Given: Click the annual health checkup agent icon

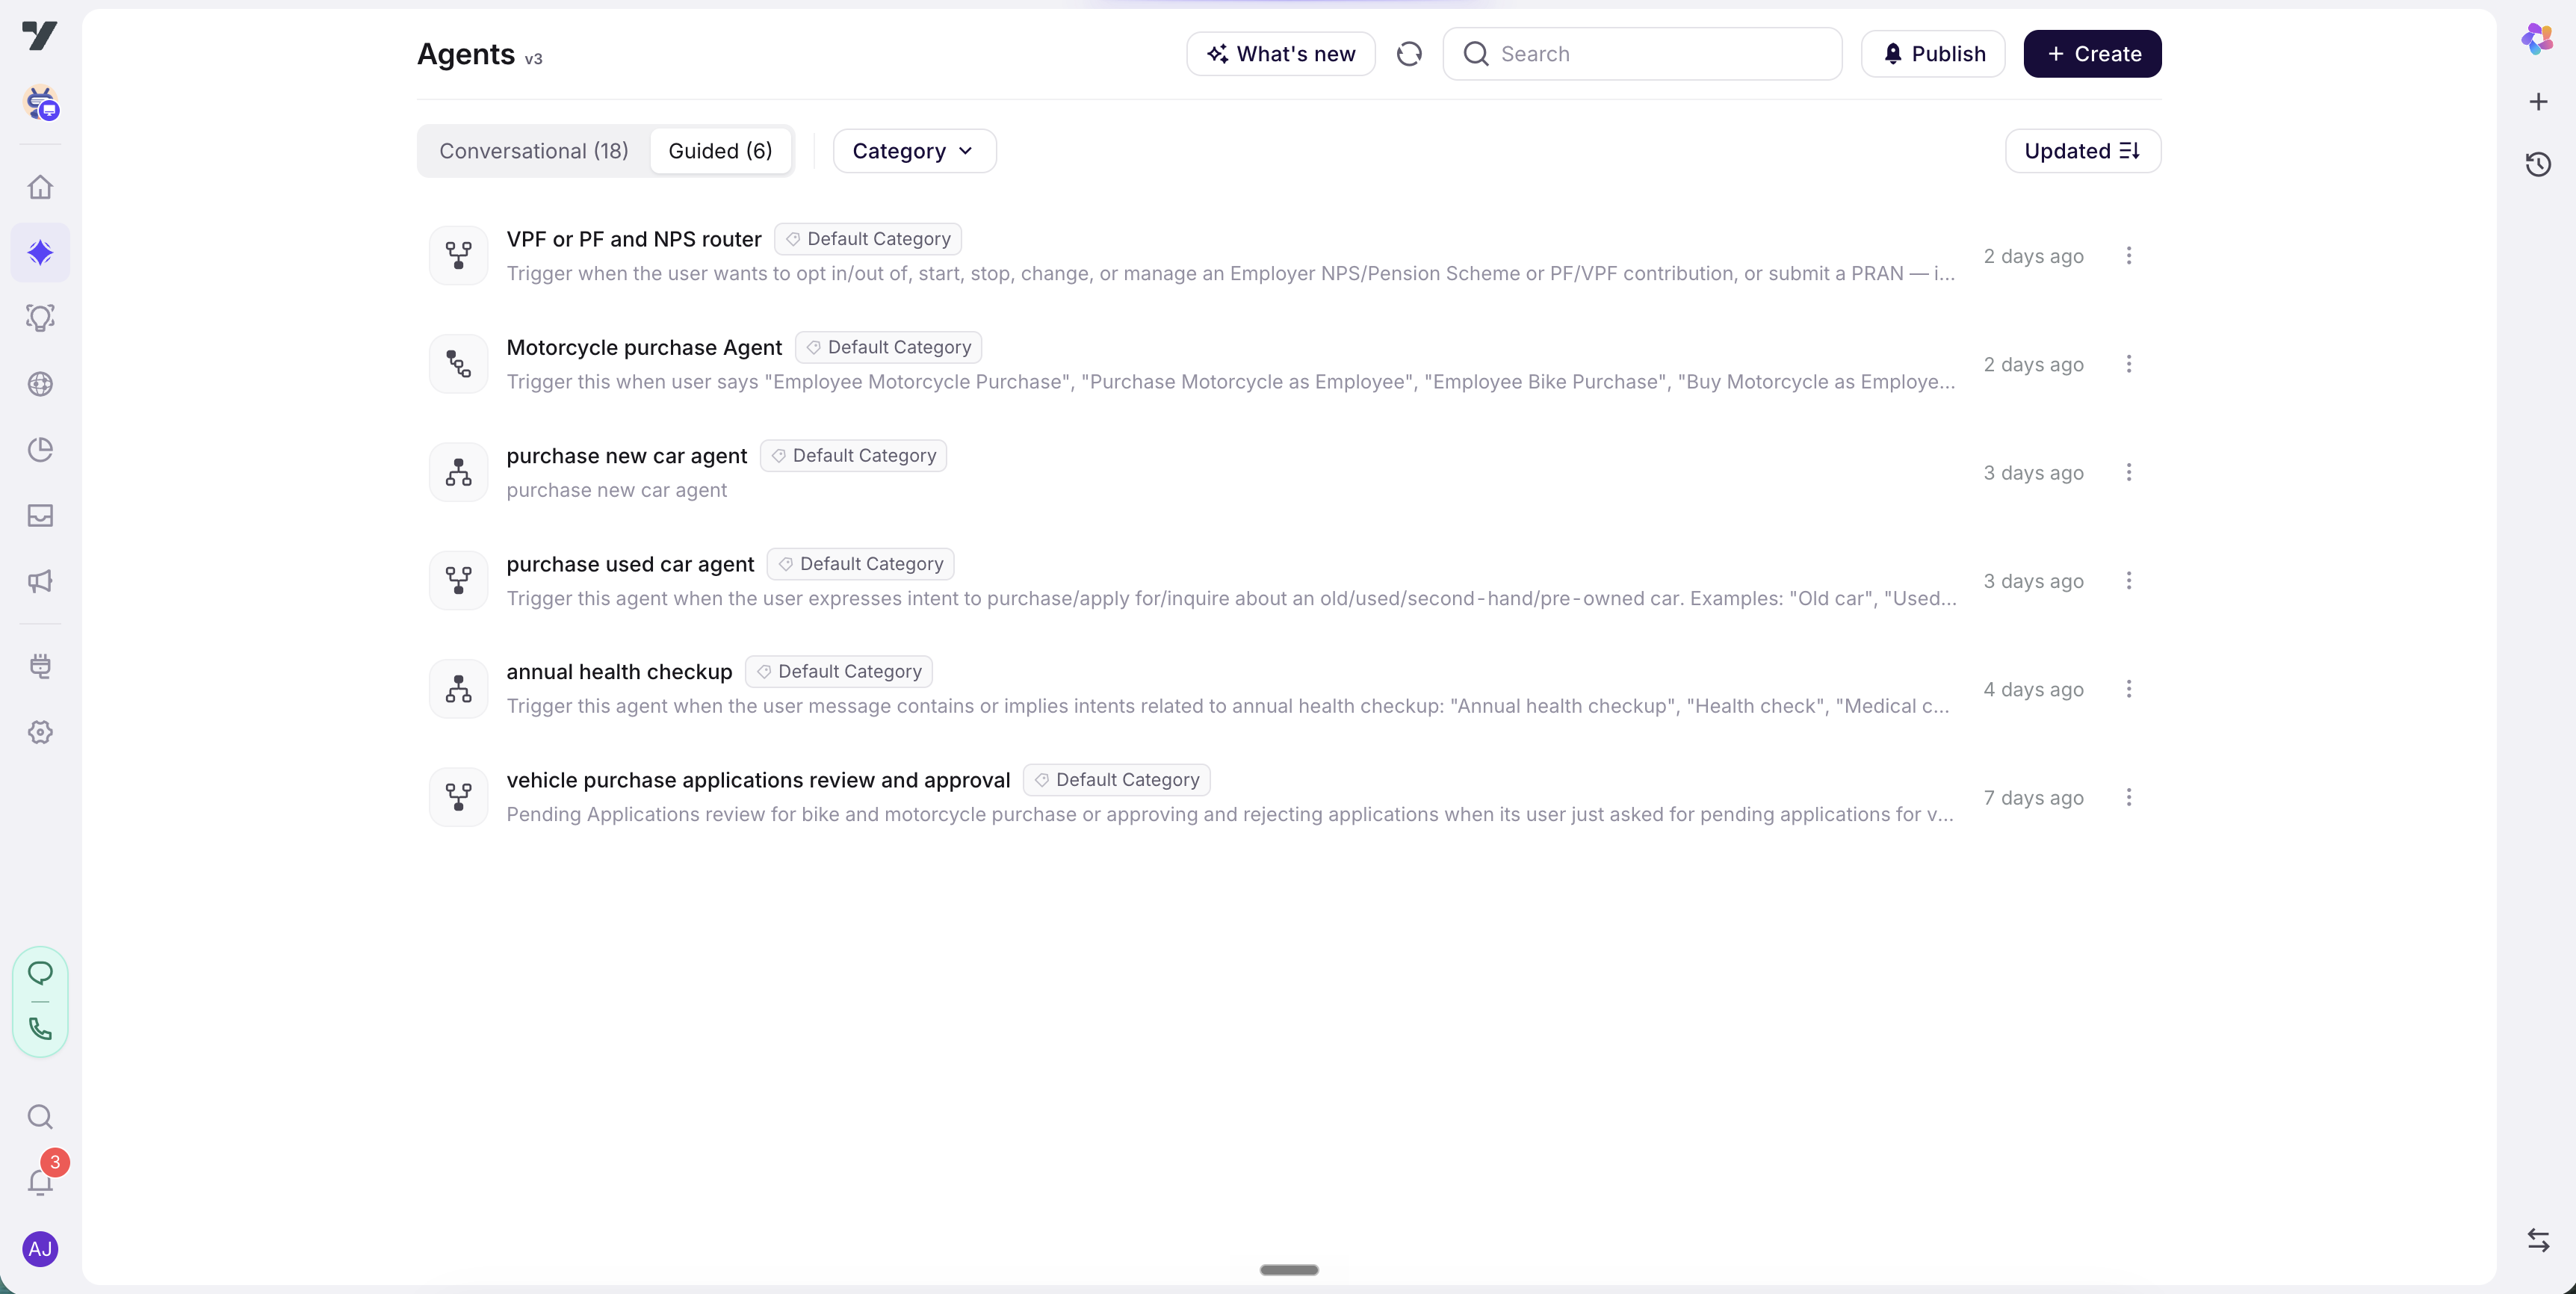Looking at the screenshot, I should [x=458, y=689].
